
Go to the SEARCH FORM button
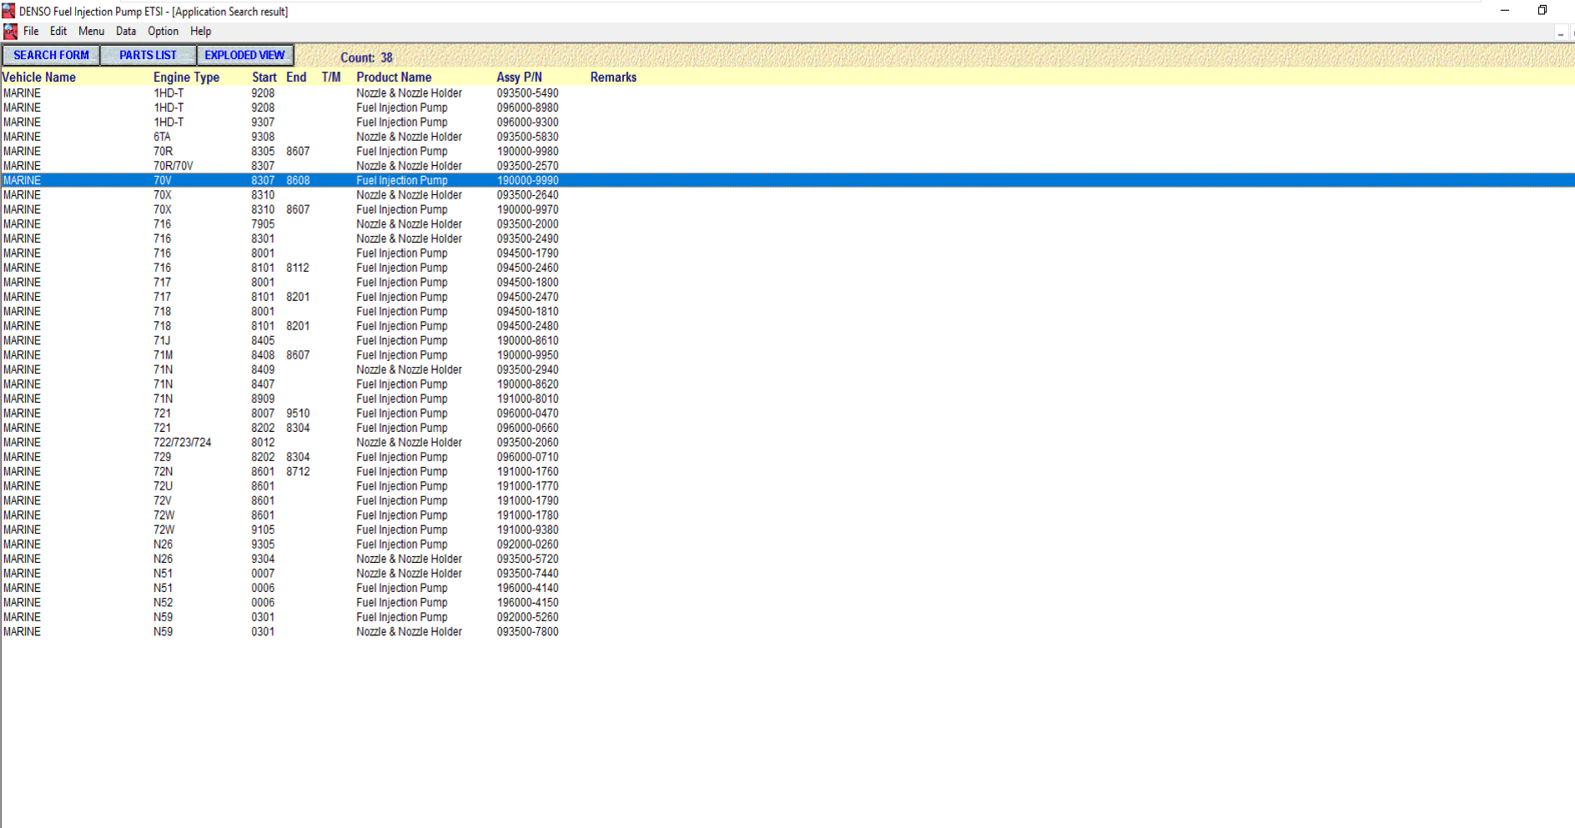point(51,55)
